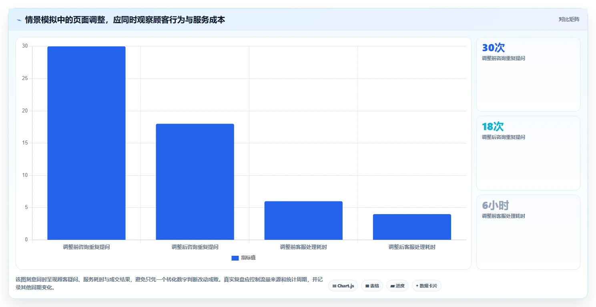Click the x-axis label 调整前客服处理耗时
Viewport: 596px width, 307px height.
coord(303,247)
